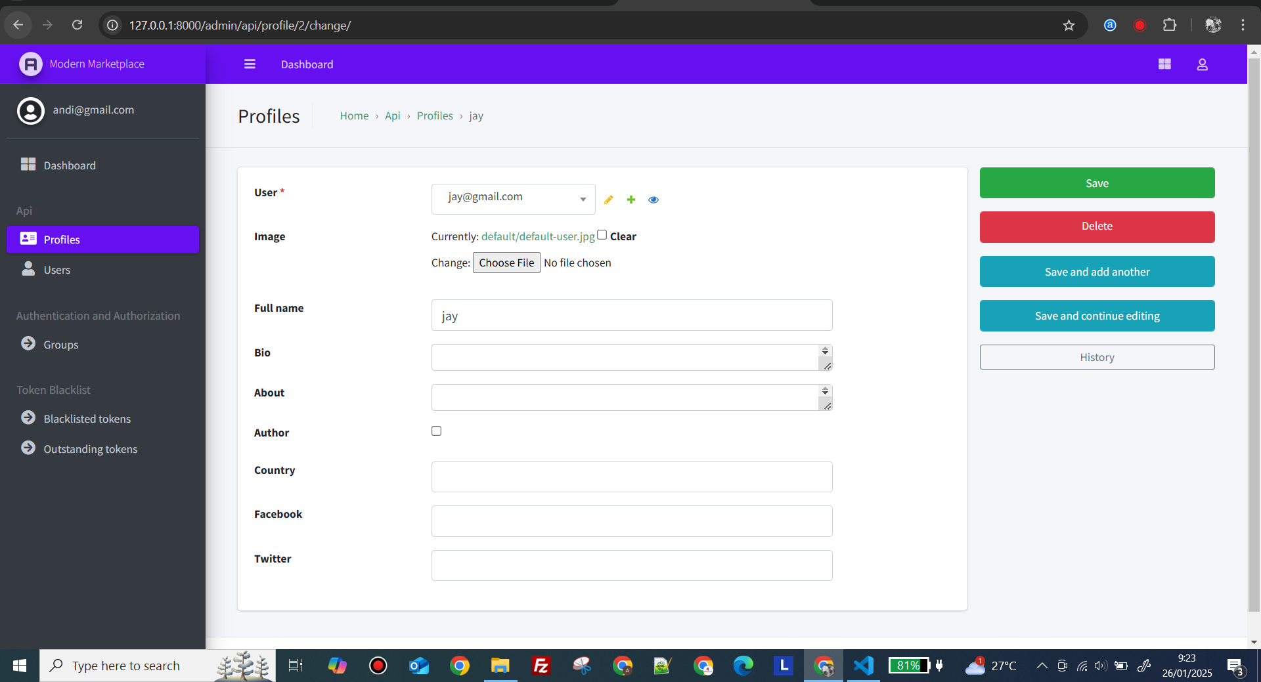Viewport: 1261px width, 682px height.
Task: Open default/default-user.jpg image link
Action: (x=538, y=236)
